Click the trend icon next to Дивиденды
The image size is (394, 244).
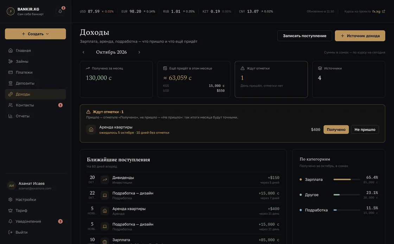(x=105, y=180)
